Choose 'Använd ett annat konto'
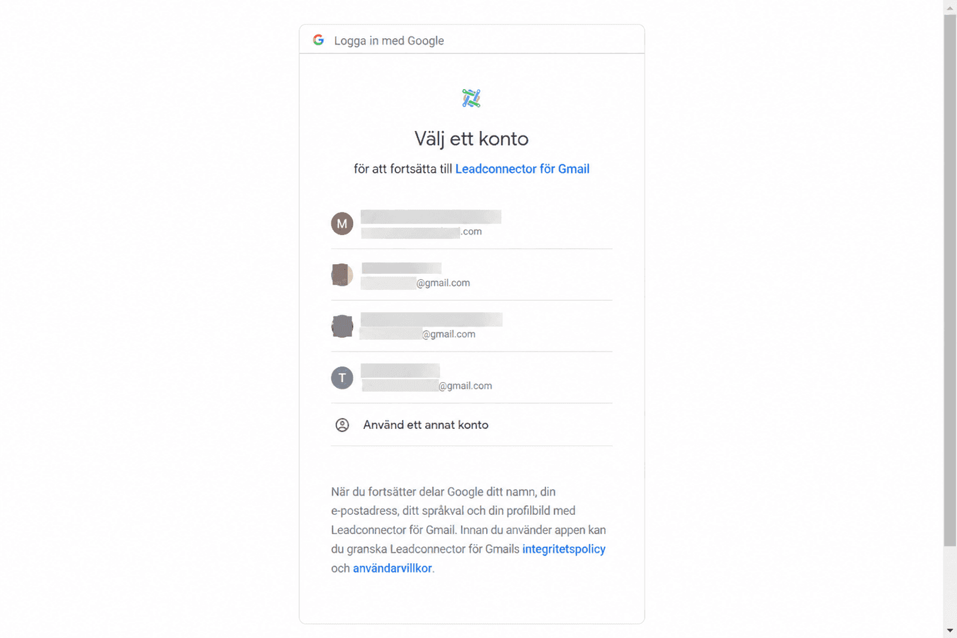Image resolution: width=957 pixels, height=638 pixels. tap(472, 425)
